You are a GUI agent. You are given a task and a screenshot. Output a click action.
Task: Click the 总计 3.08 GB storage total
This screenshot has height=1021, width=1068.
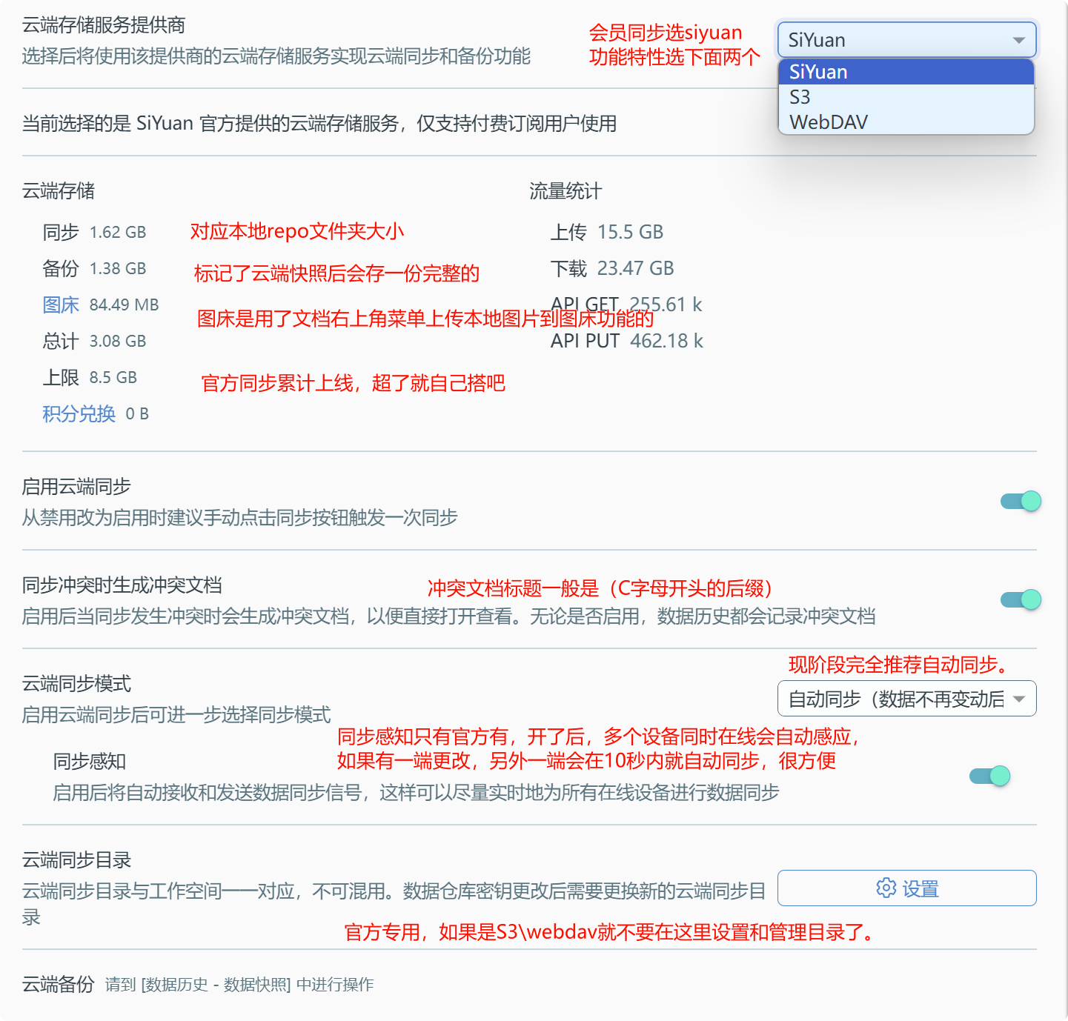coord(94,341)
